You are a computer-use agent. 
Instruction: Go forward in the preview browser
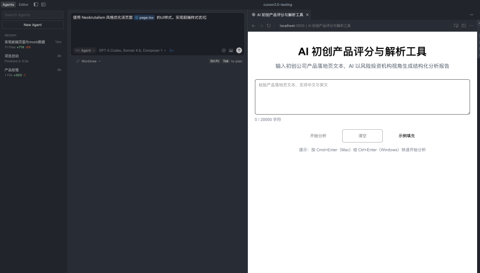pos(261,26)
